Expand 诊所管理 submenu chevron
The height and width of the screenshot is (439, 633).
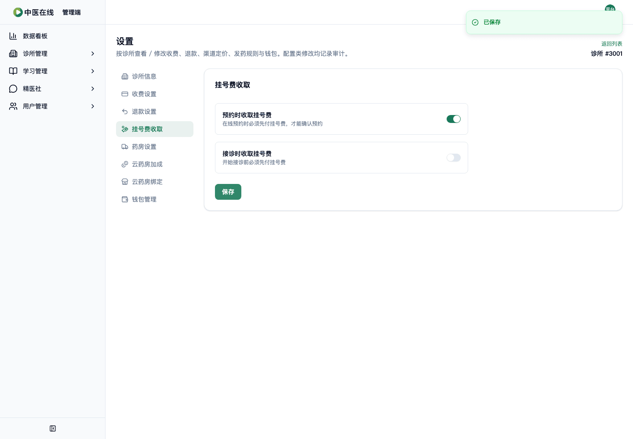click(93, 54)
